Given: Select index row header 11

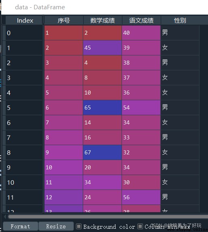Looking at the screenshot, I should coord(24,197).
